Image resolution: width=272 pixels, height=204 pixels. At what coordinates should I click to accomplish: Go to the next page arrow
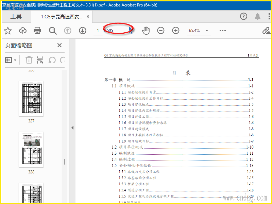(83, 31)
